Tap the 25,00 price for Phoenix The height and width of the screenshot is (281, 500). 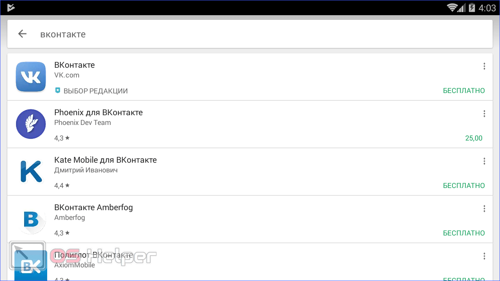[473, 138]
